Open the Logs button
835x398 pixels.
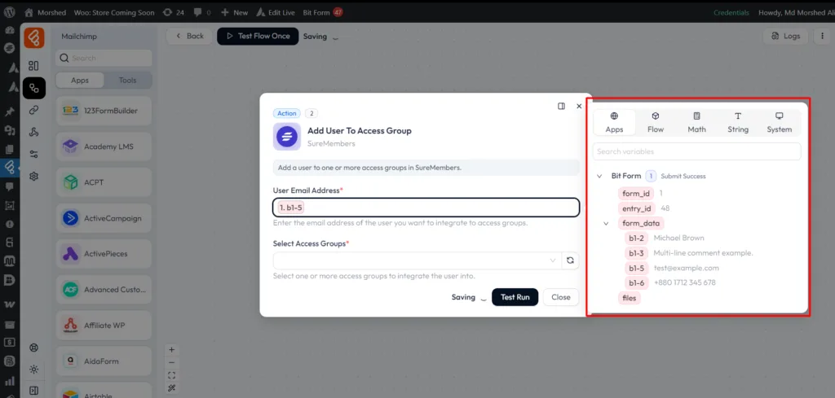point(785,36)
